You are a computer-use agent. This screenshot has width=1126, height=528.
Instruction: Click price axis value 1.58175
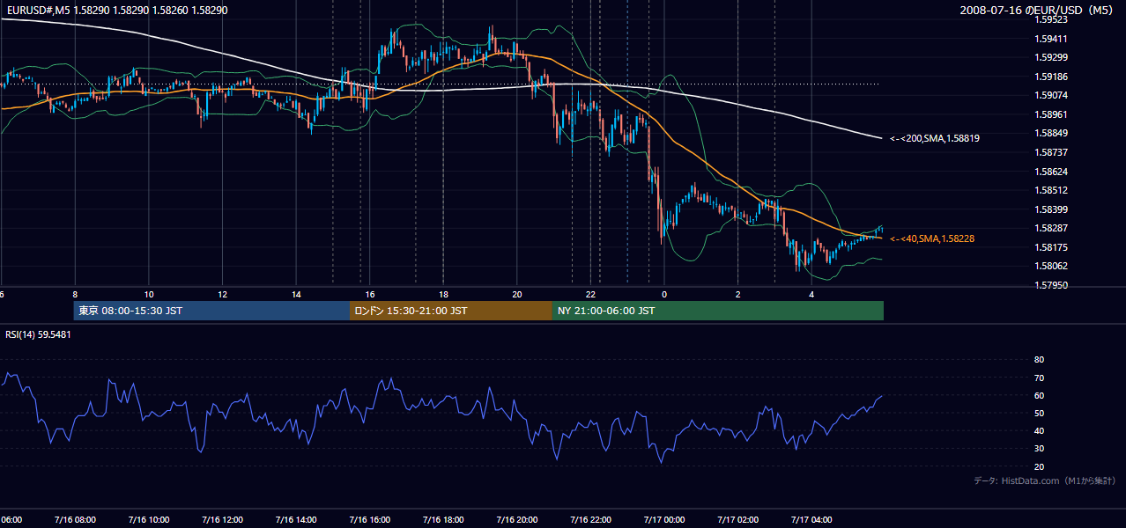click(x=1051, y=247)
